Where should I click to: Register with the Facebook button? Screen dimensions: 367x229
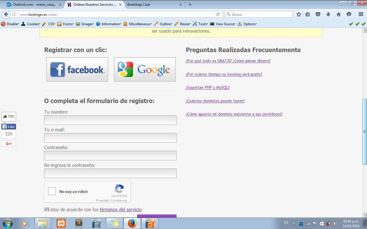coord(77,70)
